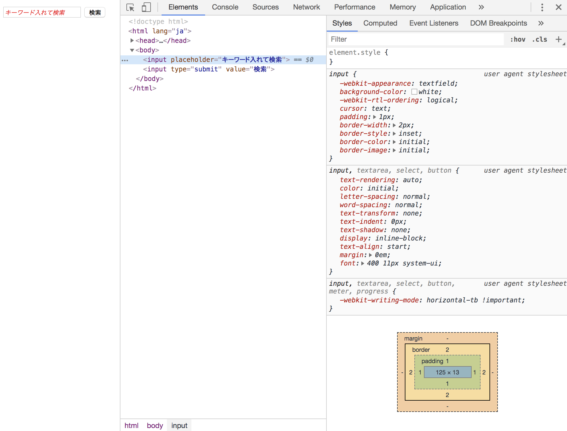The image size is (567, 431).
Task: Close the DevTools panel
Action: click(x=558, y=7)
